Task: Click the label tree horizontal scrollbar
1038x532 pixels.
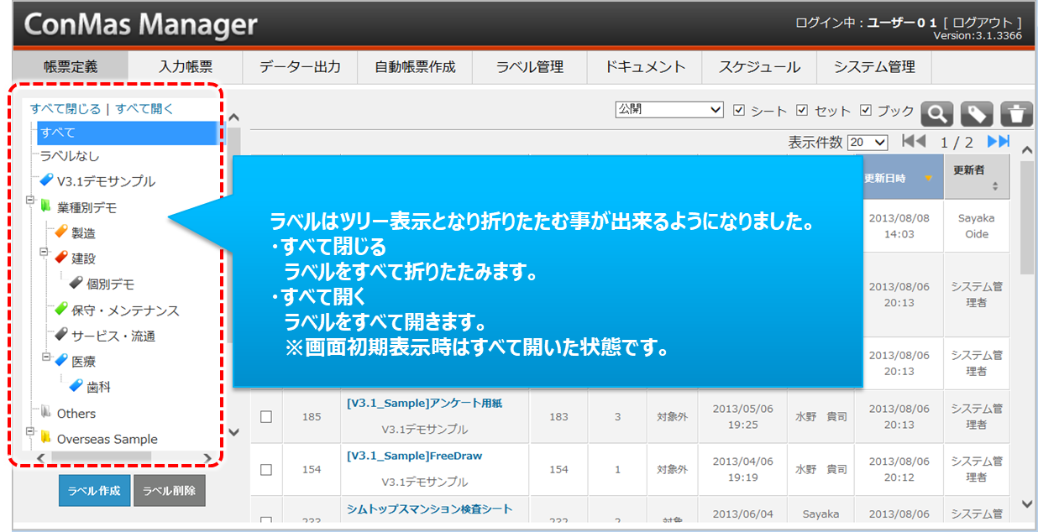Action: pos(101,457)
